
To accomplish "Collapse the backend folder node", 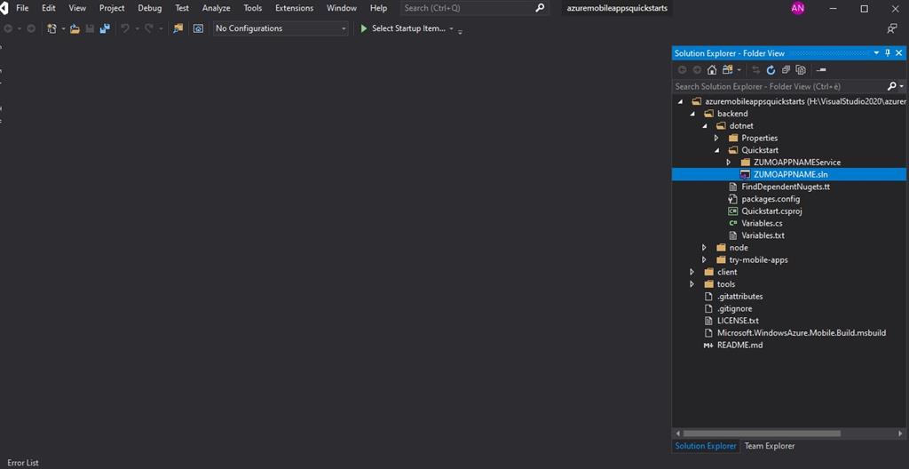I will point(692,114).
